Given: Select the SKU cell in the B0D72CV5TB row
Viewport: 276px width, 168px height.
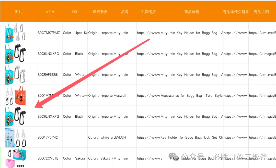Looking at the screenshot, I should pos(75,158).
